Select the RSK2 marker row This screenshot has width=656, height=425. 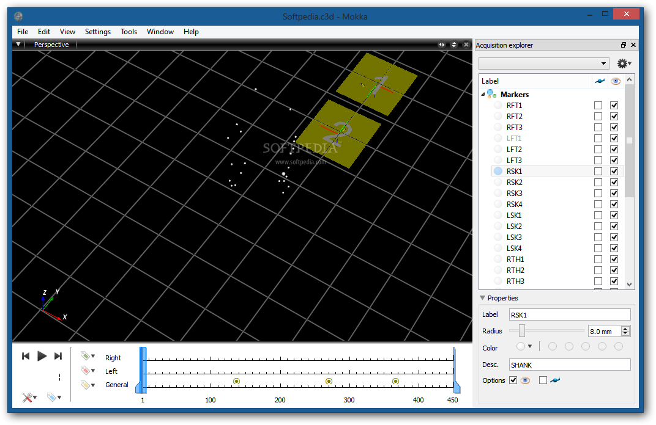557,182
